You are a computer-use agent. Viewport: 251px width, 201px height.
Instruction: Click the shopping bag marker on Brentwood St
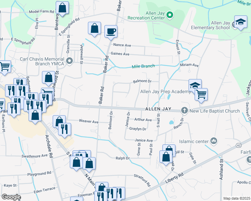pos(49,78)
